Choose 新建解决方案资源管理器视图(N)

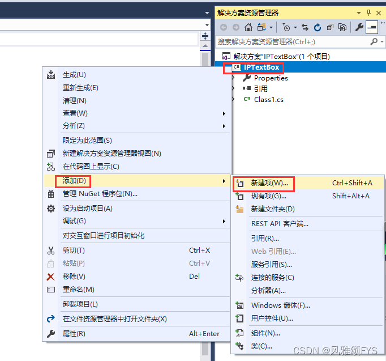137,154
